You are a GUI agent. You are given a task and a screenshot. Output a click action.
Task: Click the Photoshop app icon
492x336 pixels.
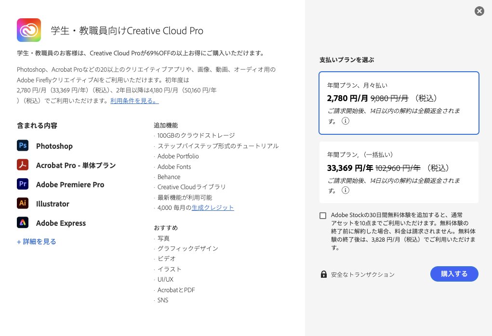coord(23,146)
